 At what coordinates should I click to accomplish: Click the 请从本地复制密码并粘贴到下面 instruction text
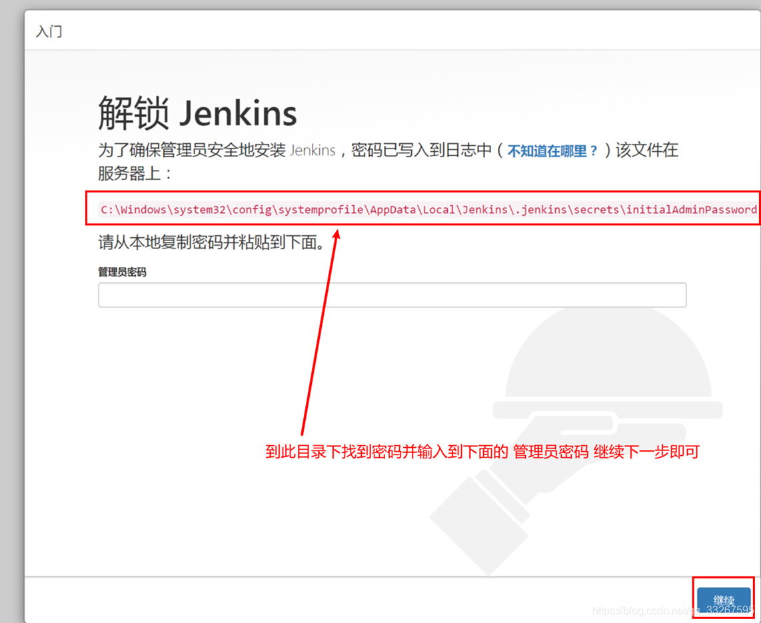point(212,242)
